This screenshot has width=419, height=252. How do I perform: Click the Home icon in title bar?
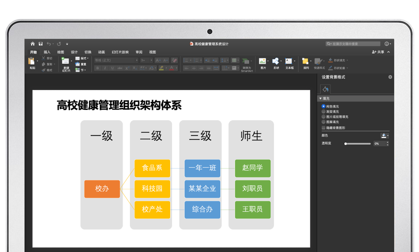(33, 44)
